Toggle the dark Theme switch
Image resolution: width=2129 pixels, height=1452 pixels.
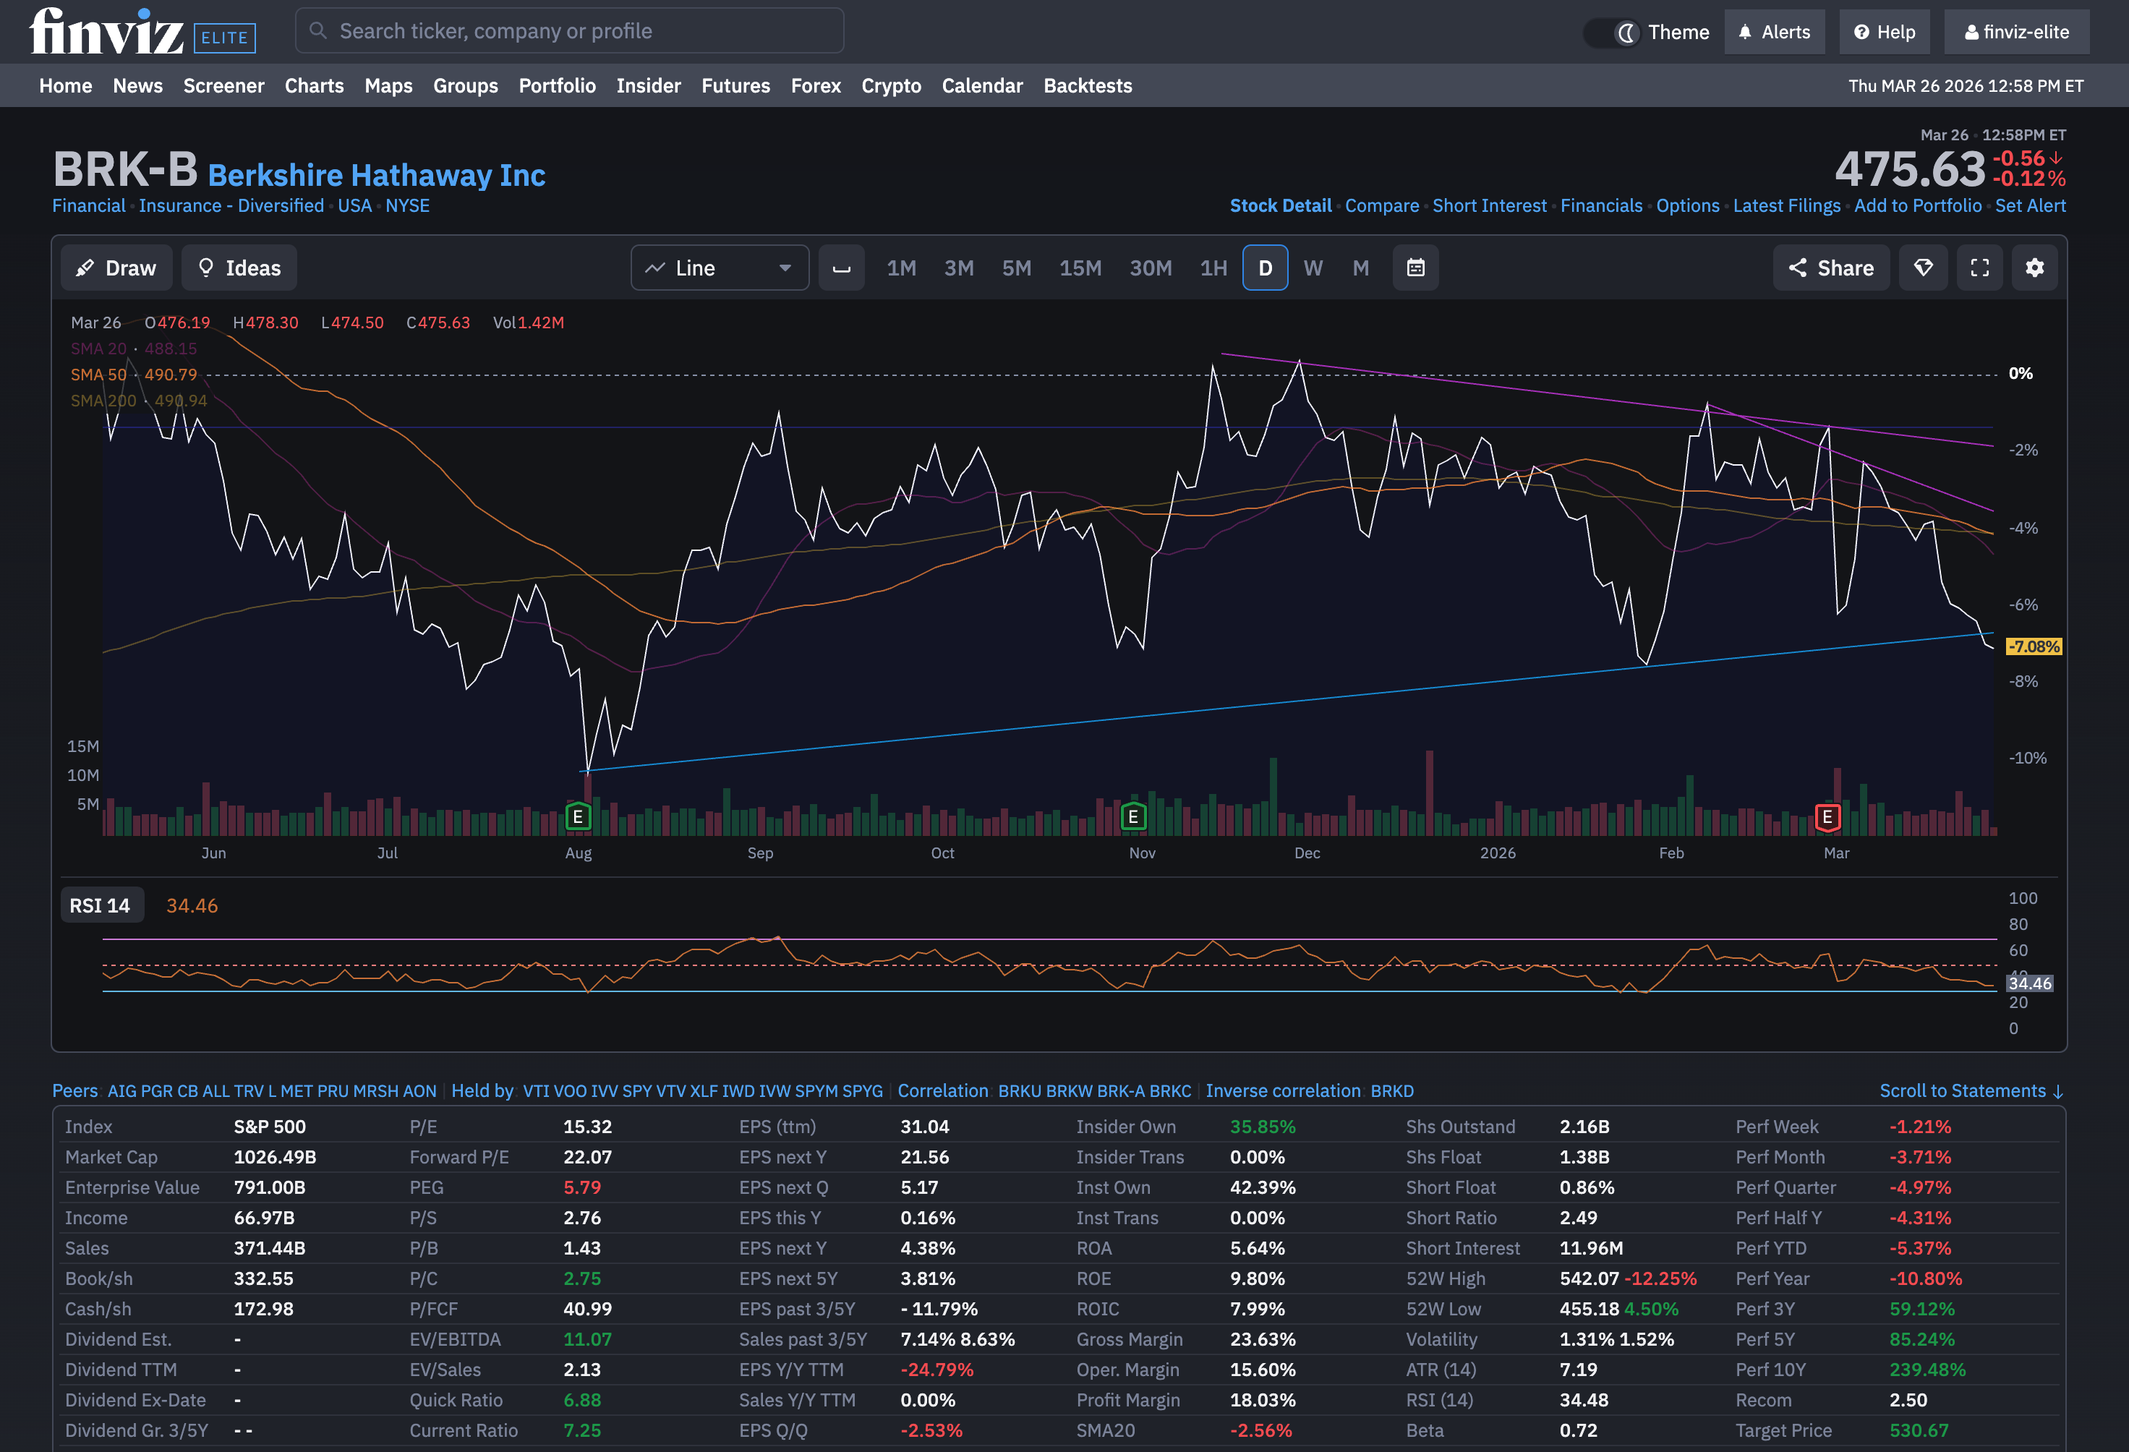click(1613, 33)
